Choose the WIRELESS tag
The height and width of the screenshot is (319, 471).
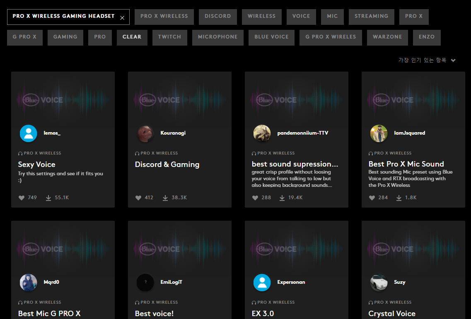tap(262, 17)
